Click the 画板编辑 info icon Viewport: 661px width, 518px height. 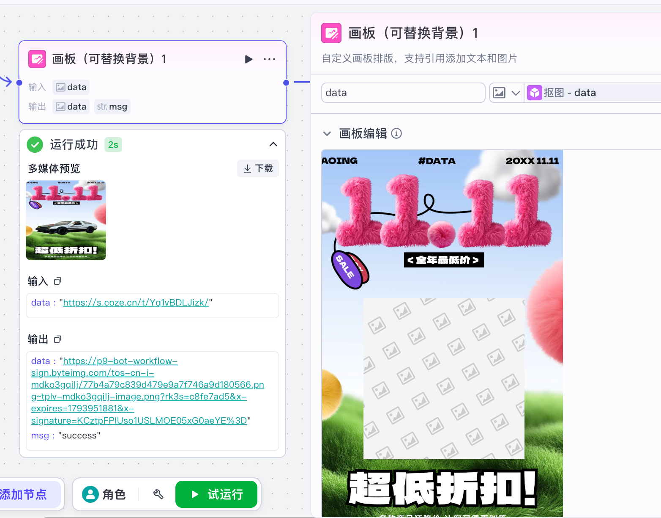pos(396,134)
